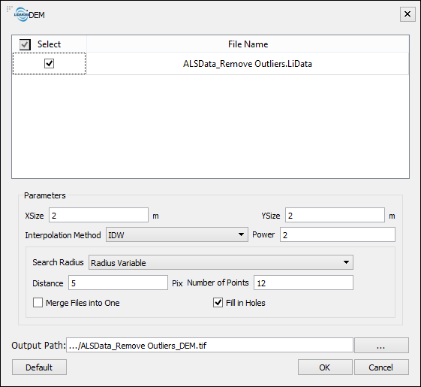
Task: Cancel the DEM dialog
Action: (x=381, y=367)
